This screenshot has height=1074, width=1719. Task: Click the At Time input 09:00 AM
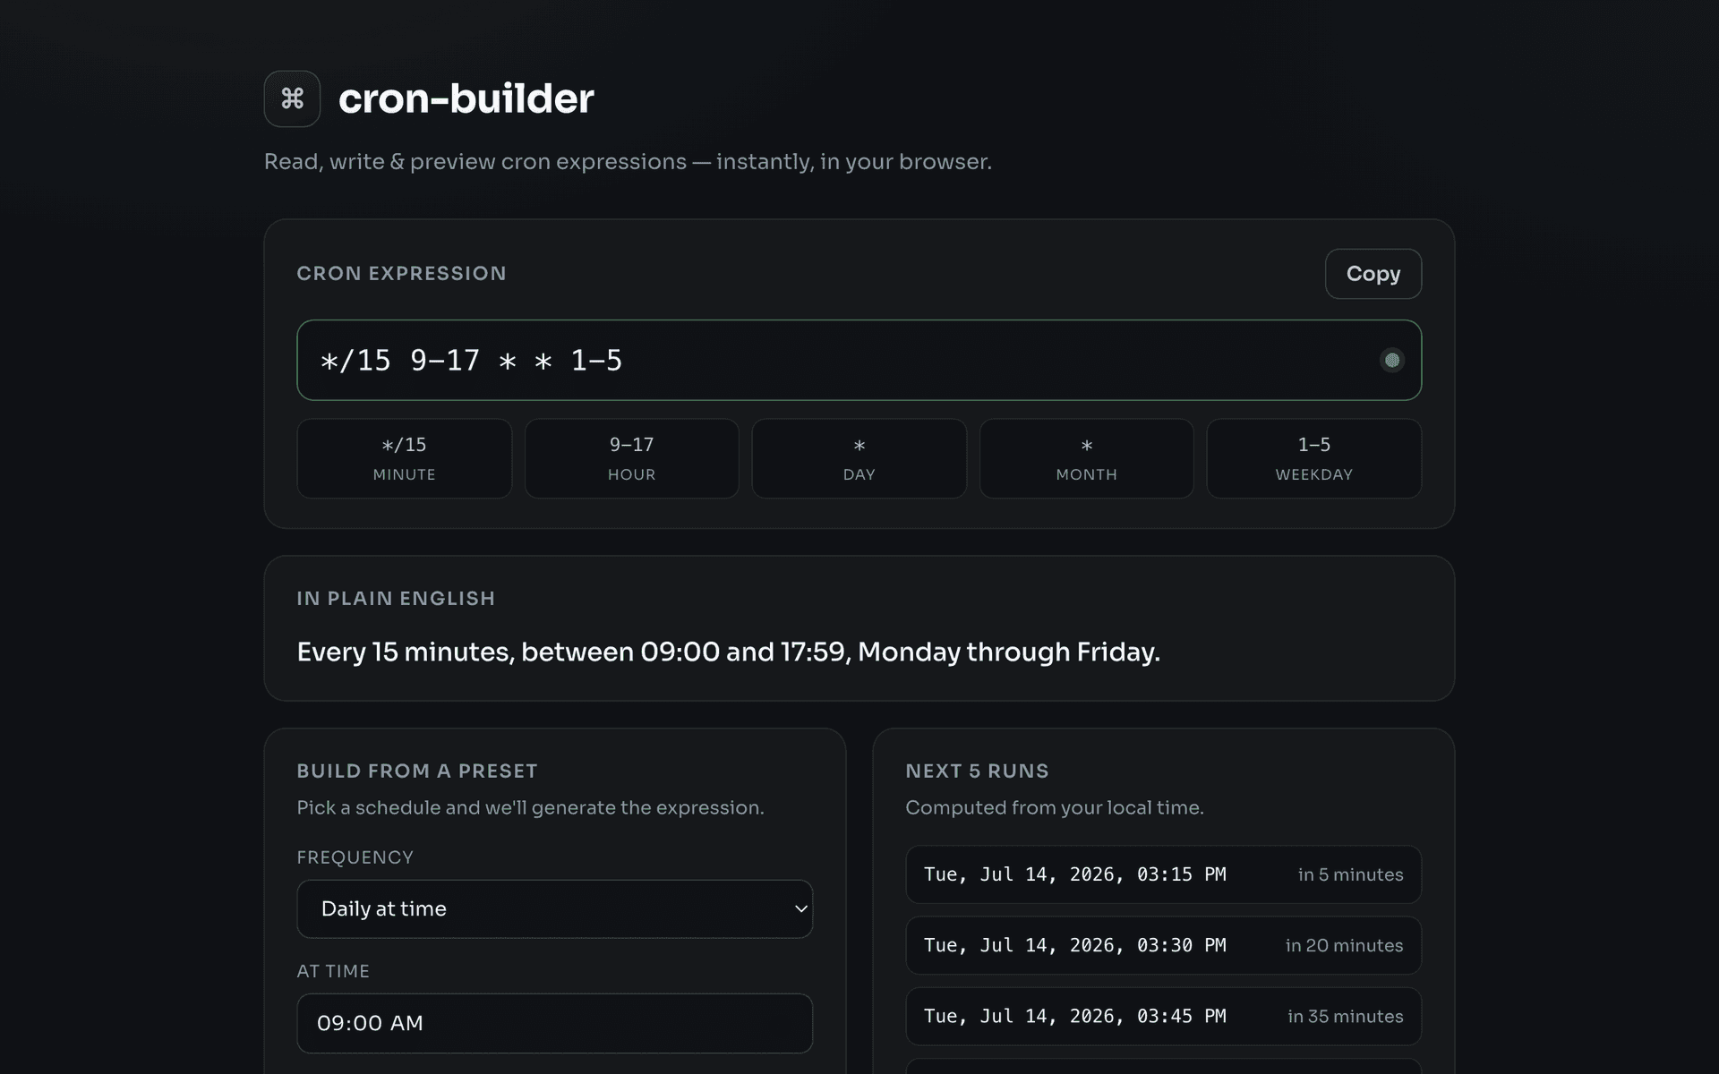pyautogui.click(x=555, y=1023)
